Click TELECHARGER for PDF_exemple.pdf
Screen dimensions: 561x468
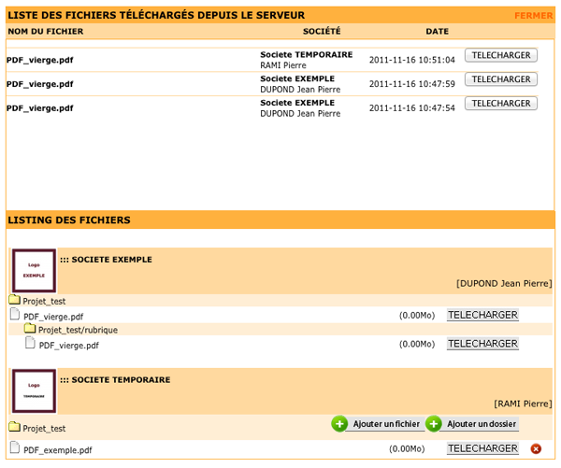(482, 448)
